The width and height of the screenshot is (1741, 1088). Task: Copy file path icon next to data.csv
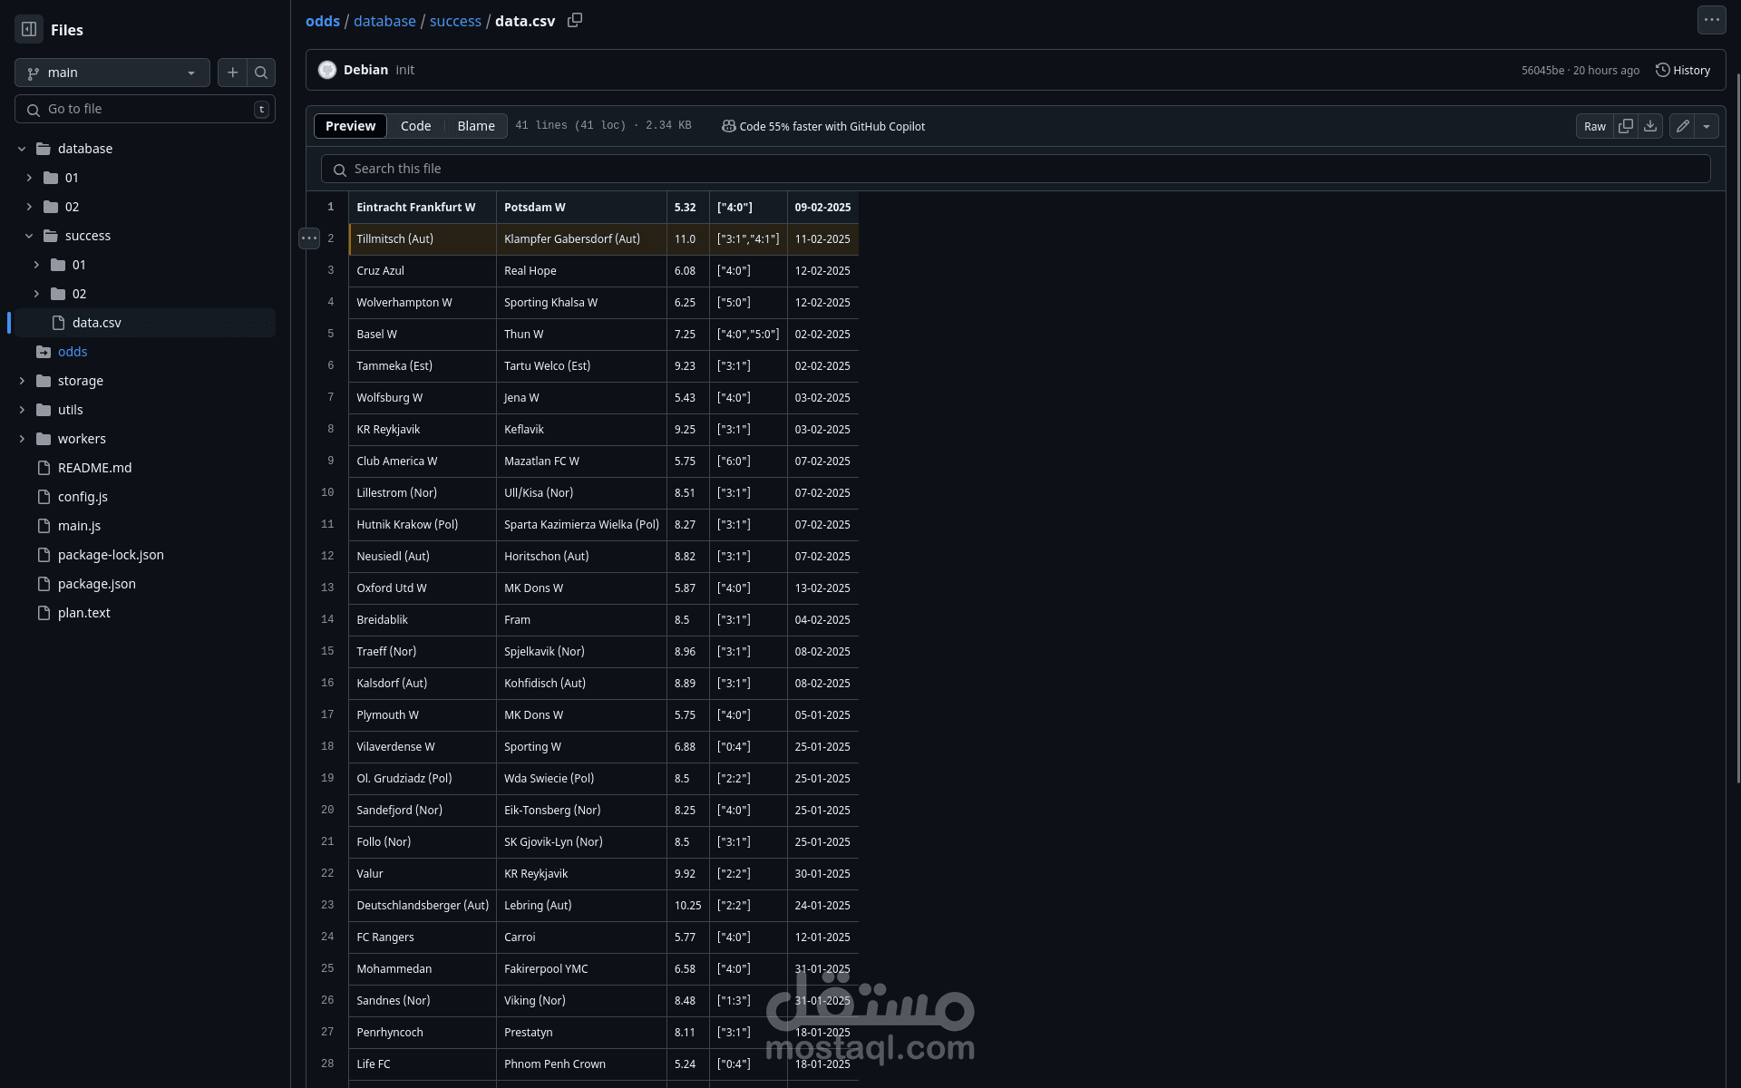click(x=575, y=20)
